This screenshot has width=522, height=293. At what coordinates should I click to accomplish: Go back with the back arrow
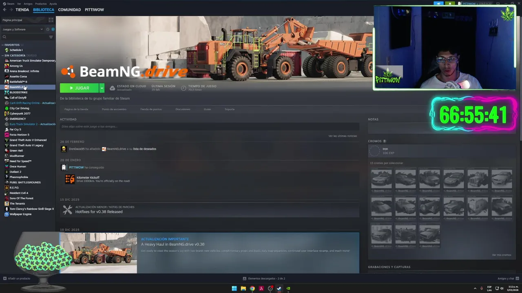4,10
